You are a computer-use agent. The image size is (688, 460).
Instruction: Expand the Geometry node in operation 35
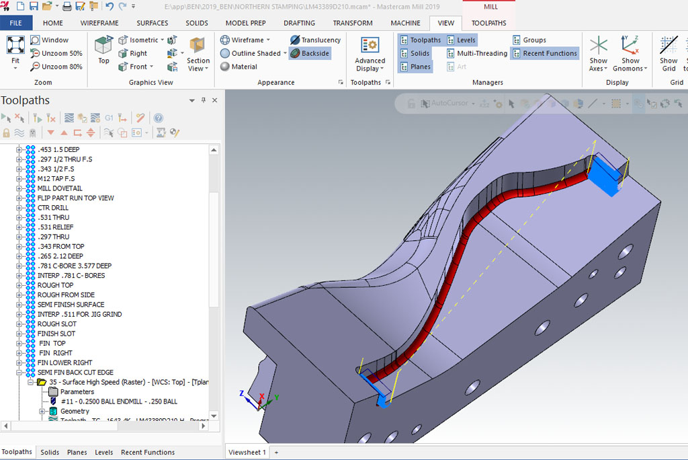42,411
